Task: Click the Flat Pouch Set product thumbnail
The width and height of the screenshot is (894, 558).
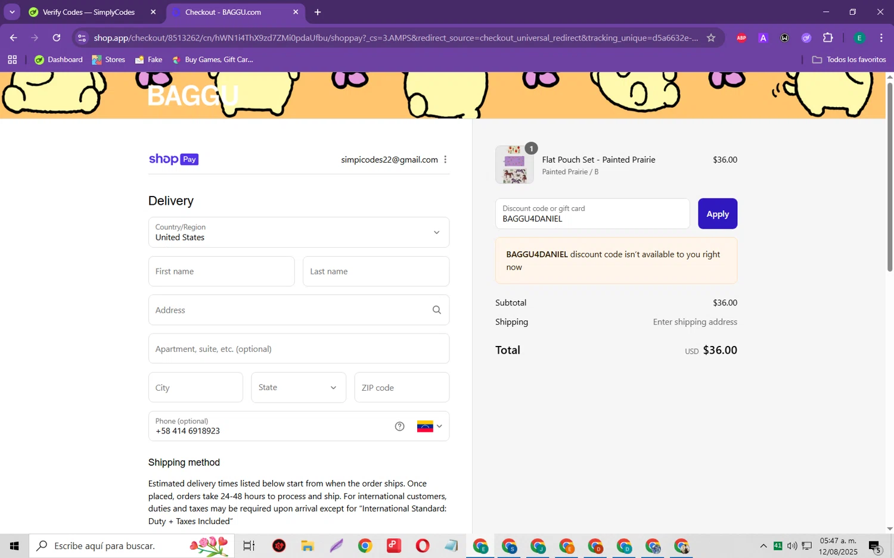Action: [514, 165]
